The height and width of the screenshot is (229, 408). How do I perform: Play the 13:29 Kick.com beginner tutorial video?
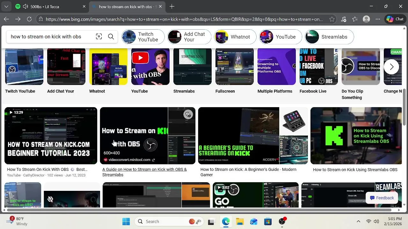tap(51, 135)
